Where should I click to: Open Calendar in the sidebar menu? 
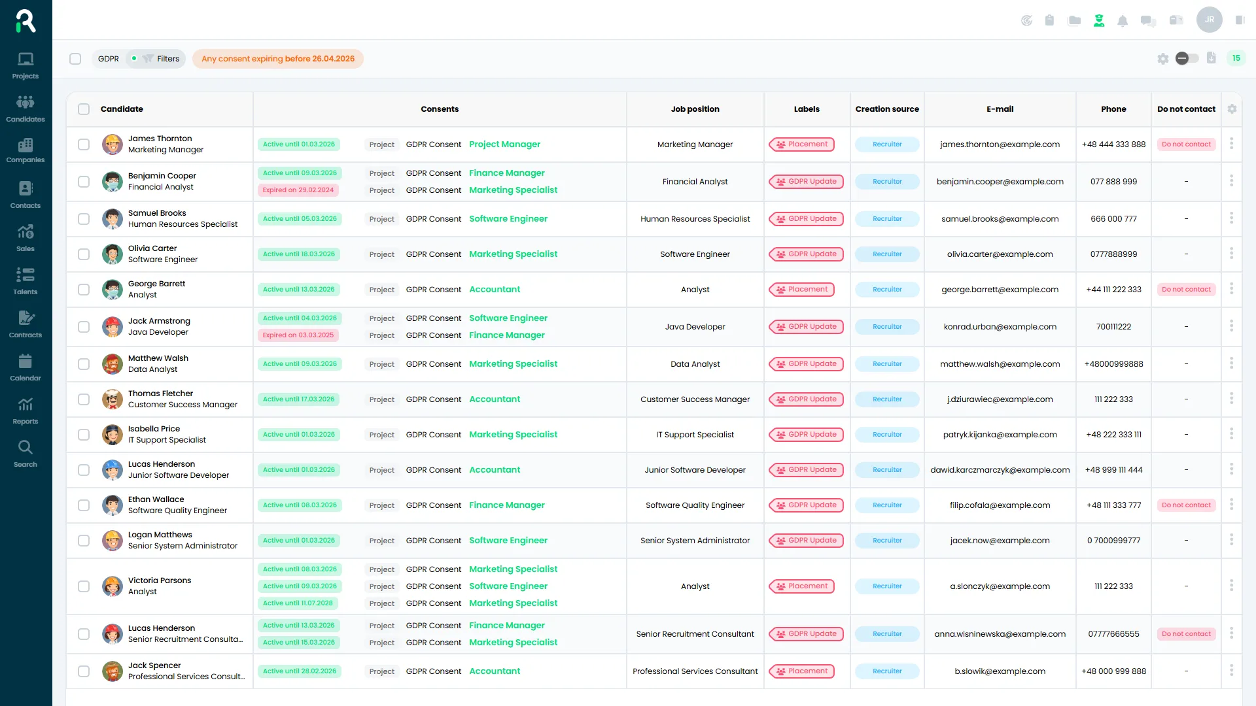[x=26, y=367]
